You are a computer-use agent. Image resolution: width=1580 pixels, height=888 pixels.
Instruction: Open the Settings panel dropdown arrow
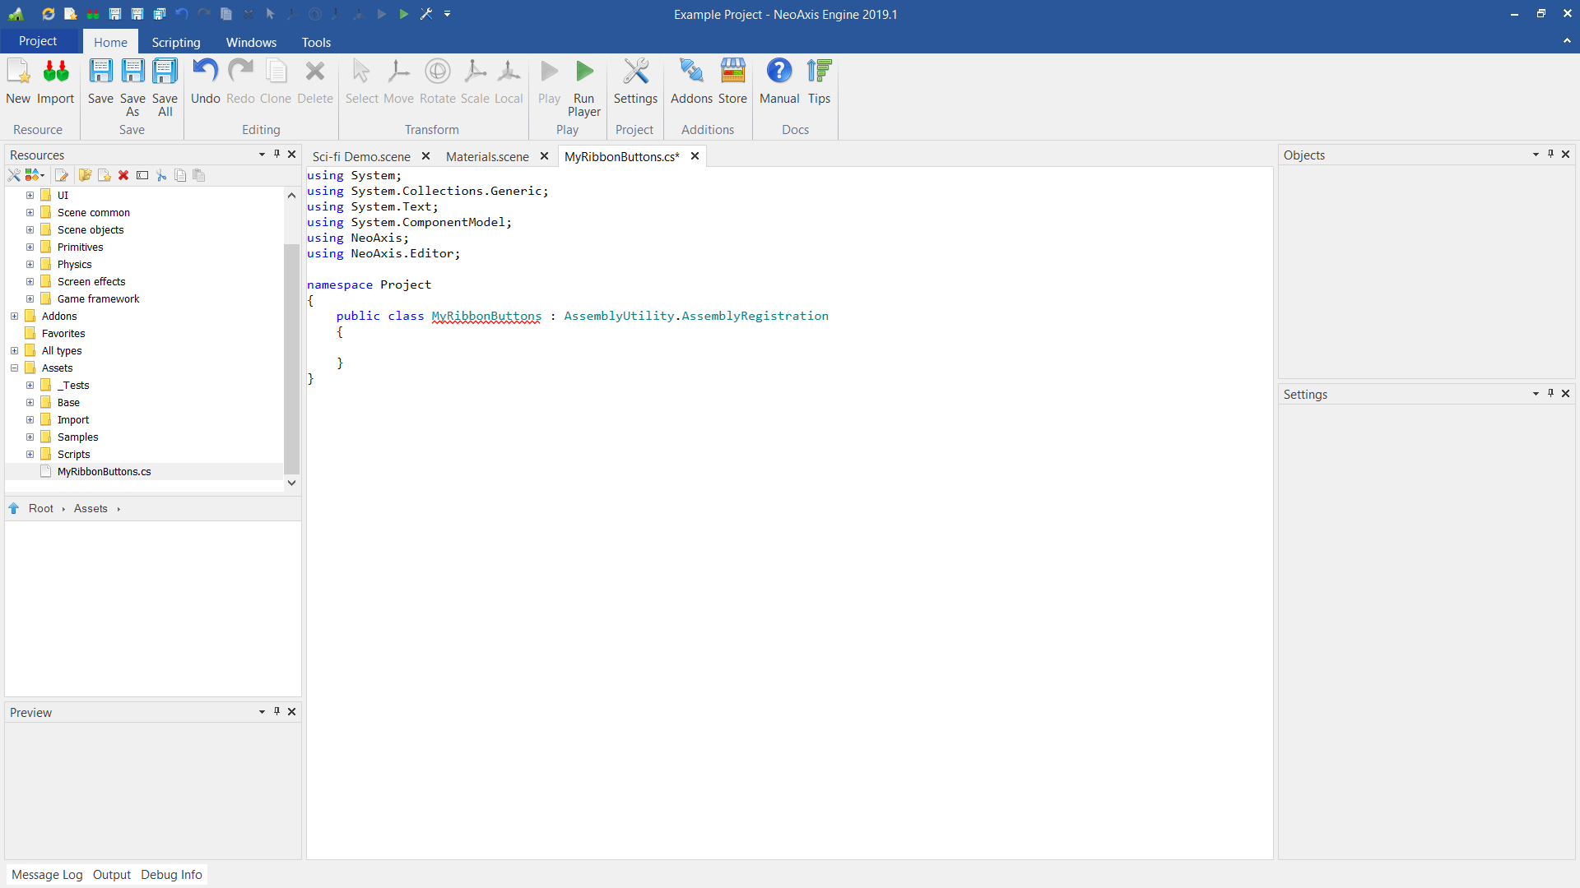coord(1536,394)
